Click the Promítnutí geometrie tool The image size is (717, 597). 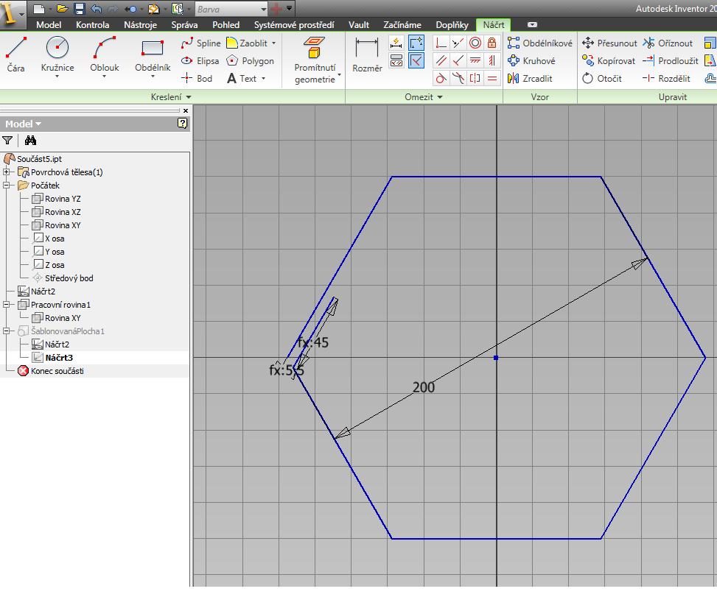pyautogui.click(x=315, y=60)
